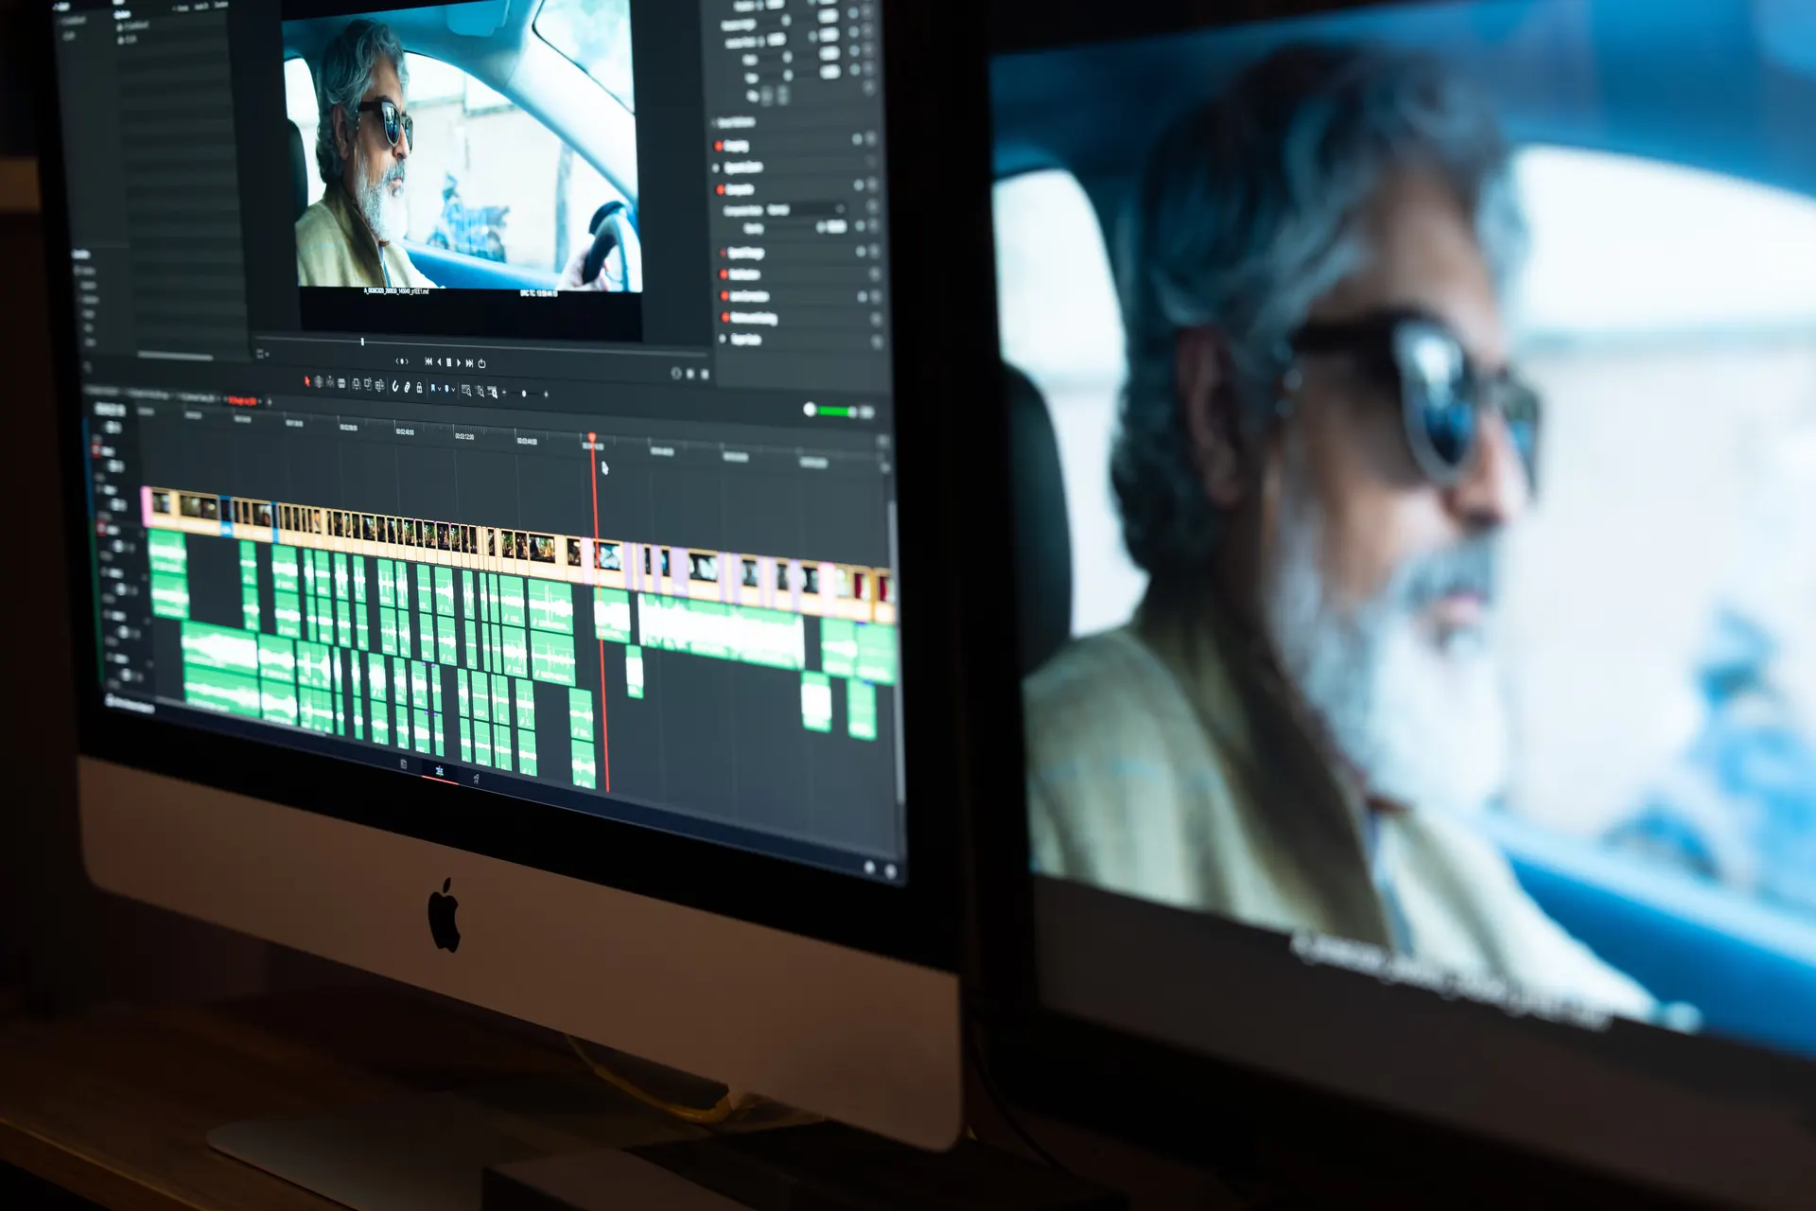1816x1211 pixels.
Task: Click the Play Reverse button
Action: click(439, 361)
